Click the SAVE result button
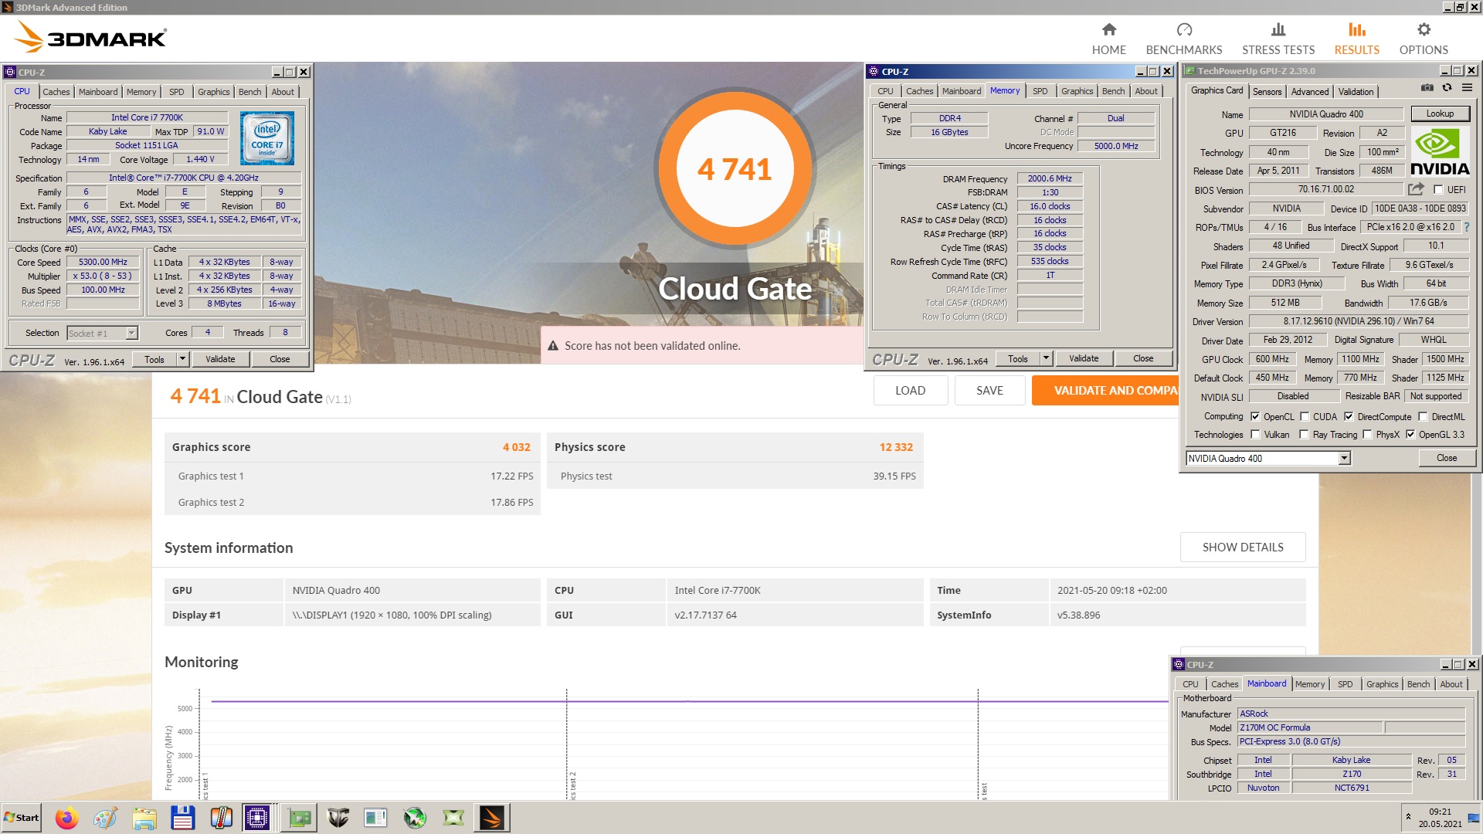 tap(989, 391)
